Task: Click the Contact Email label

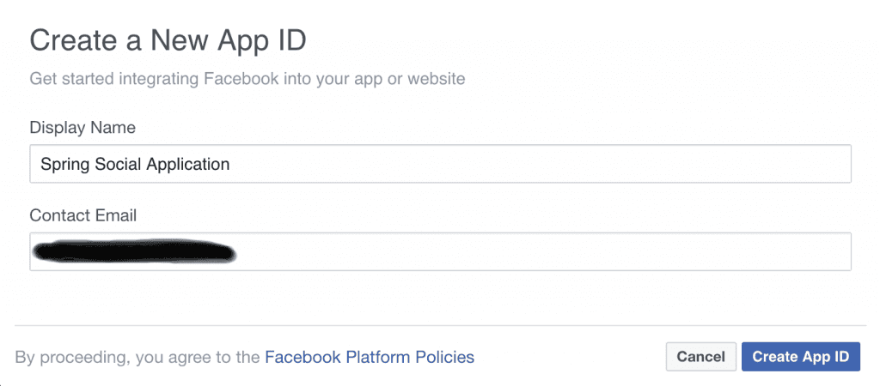Action: point(83,215)
